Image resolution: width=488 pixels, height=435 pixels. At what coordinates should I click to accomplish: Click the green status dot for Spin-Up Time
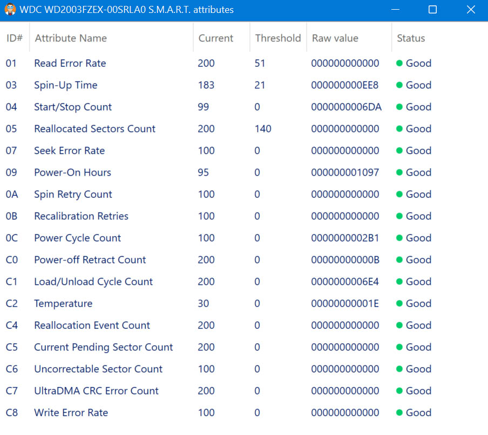point(399,85)
